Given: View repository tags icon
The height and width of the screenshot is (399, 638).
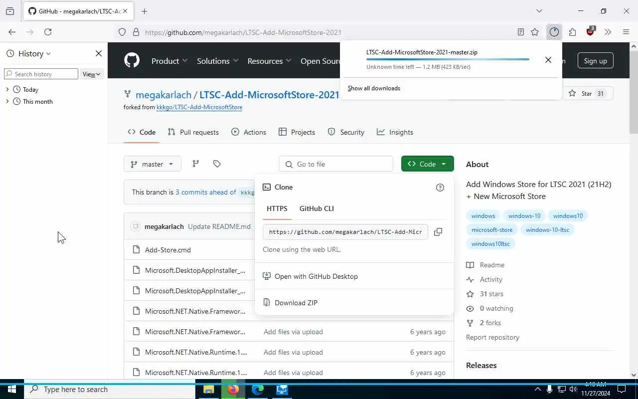Looking at the screenshot, I should [217, 164].
